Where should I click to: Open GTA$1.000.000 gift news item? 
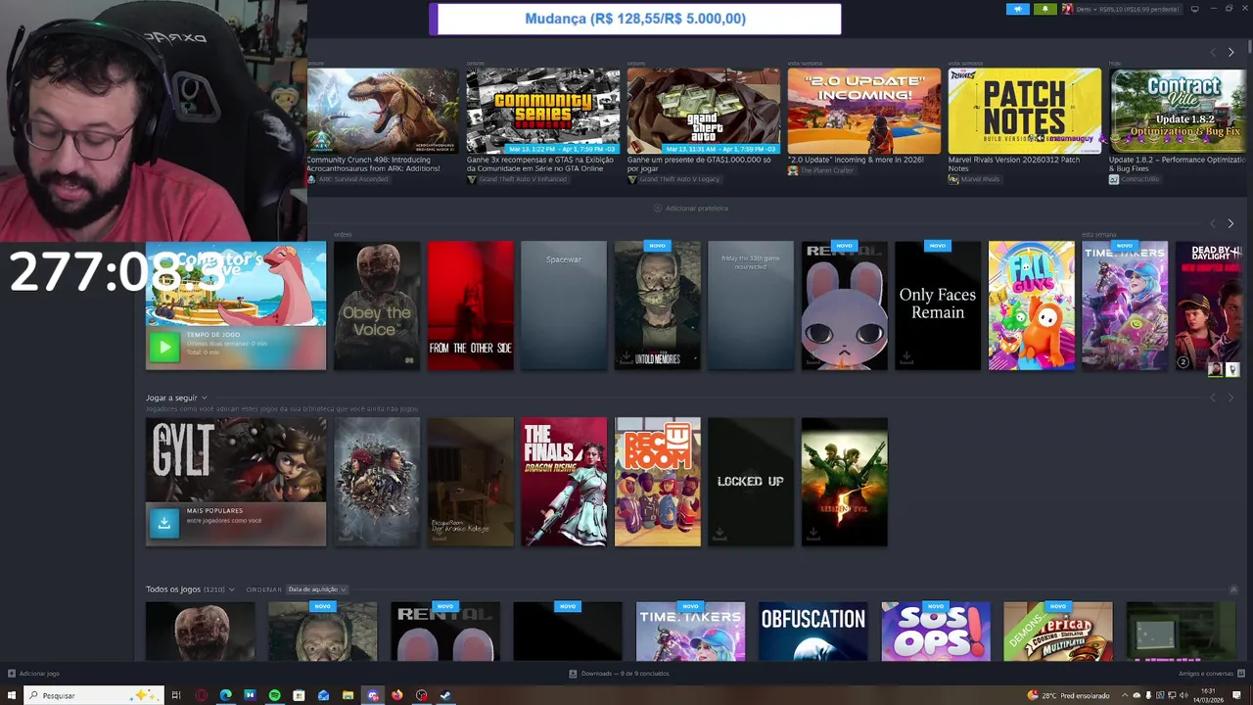pos(704,111)
